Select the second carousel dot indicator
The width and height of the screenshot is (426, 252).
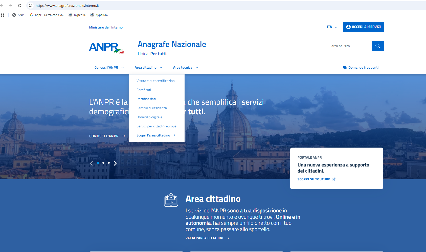click(103, 163)
